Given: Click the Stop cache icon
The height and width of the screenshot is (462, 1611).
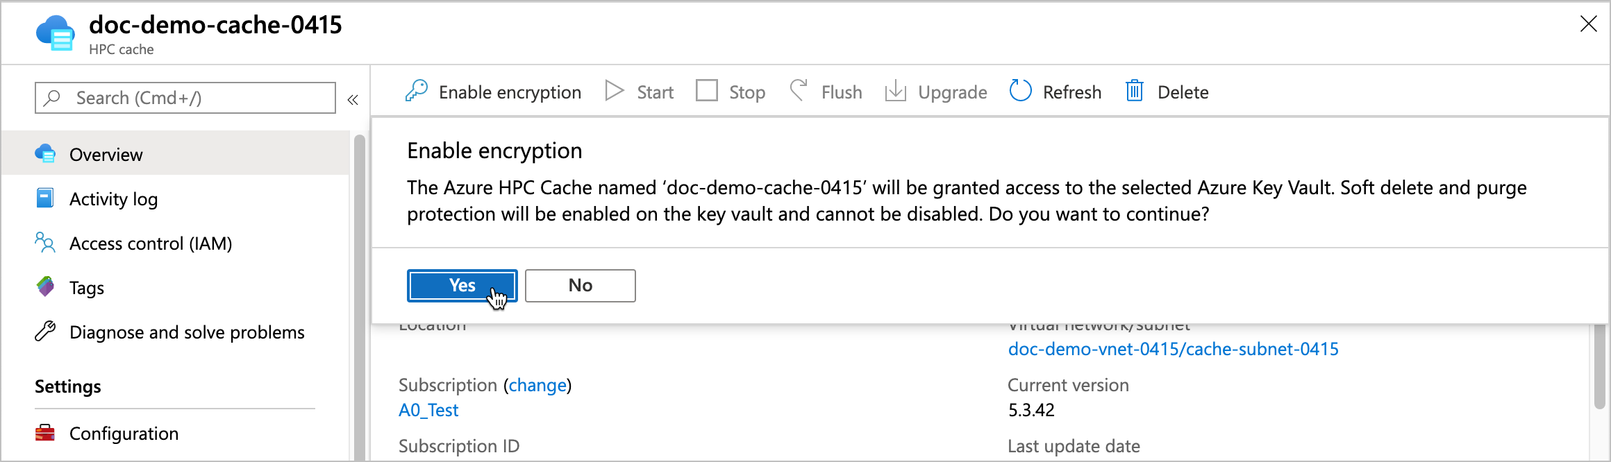Looking at the screenshot, I should 707,91.
